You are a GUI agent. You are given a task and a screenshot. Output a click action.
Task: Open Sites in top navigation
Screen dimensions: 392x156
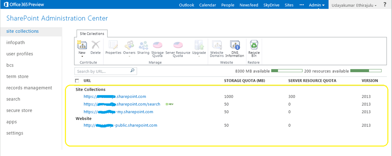coord(289,5)
